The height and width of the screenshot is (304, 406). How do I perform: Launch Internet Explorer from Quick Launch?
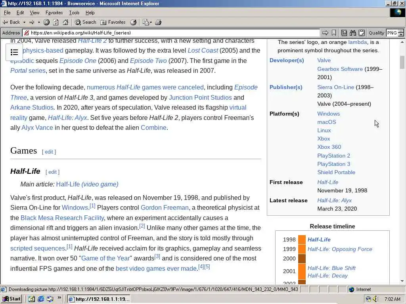41,299
